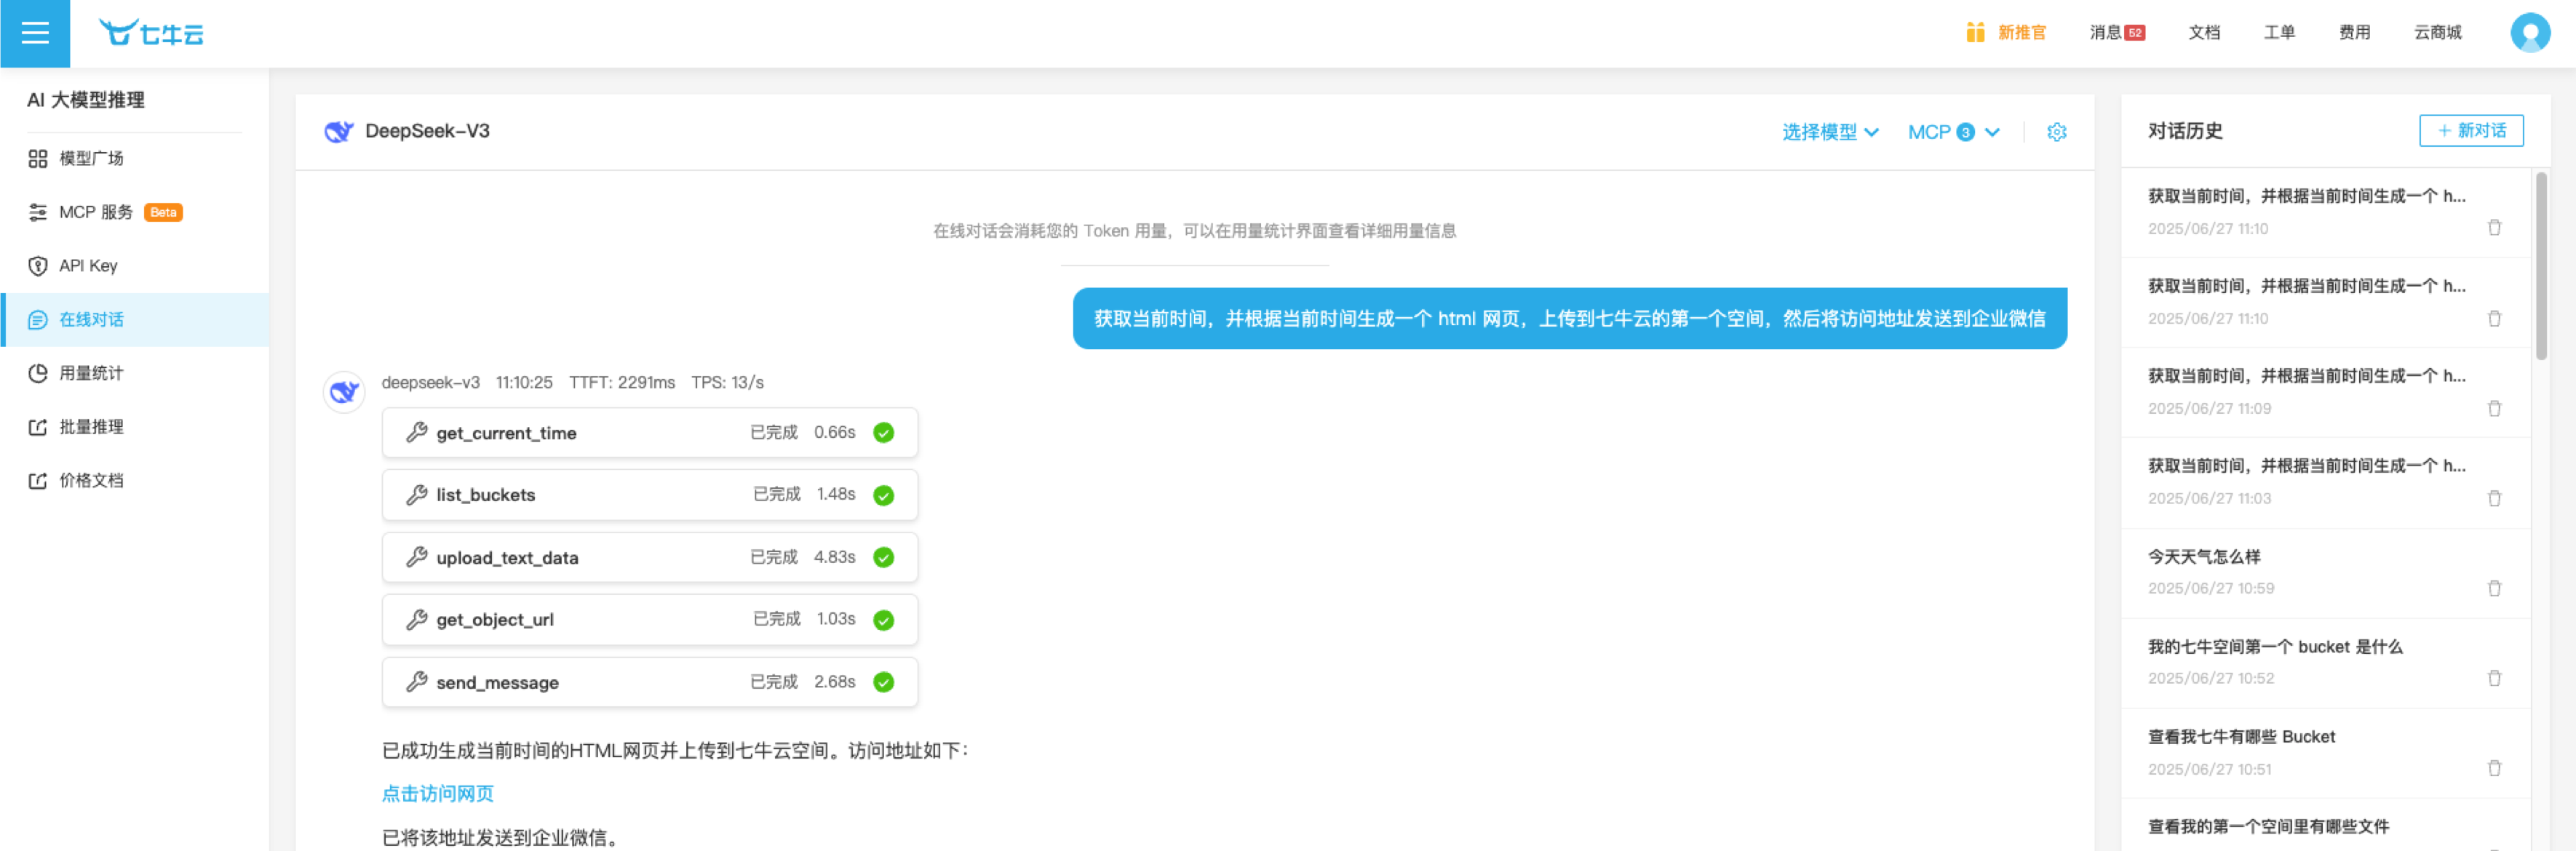Click the history panel scrollbar
The height and width of the screenshot is (851, 2576).
pyautogui.click(x=2541, y=266)
